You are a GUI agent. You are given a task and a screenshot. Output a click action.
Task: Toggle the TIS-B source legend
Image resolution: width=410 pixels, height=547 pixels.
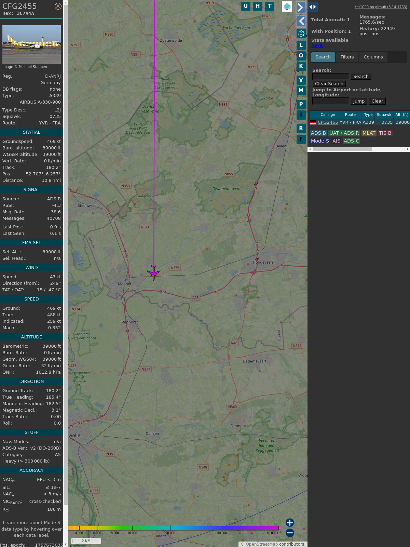pos(385,133)
